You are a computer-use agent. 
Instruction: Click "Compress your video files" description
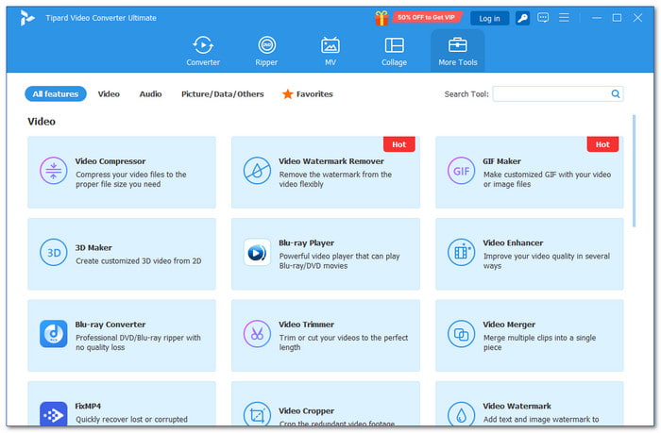[x=131, y=179]
